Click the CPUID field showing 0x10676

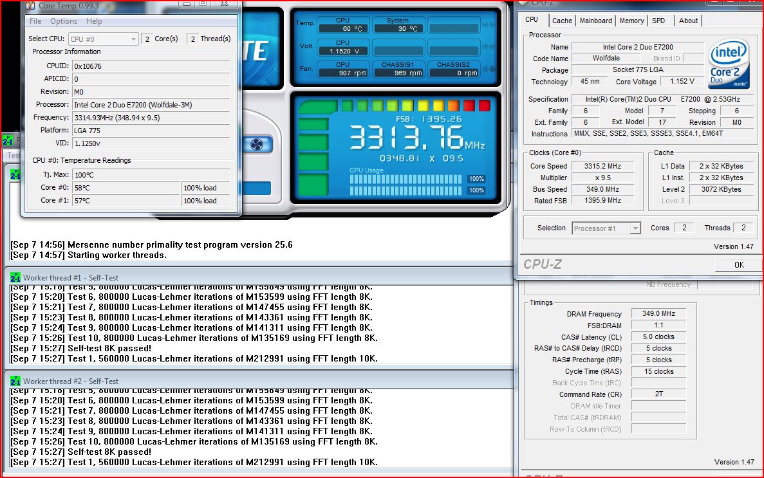point(151,66)
